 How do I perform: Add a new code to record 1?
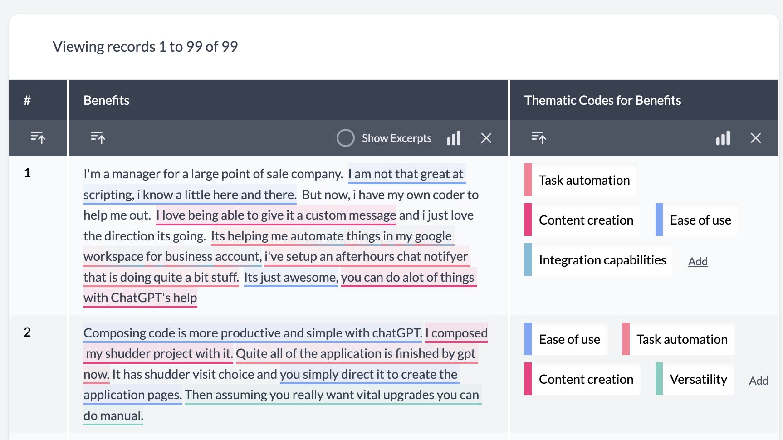point(698,261)
